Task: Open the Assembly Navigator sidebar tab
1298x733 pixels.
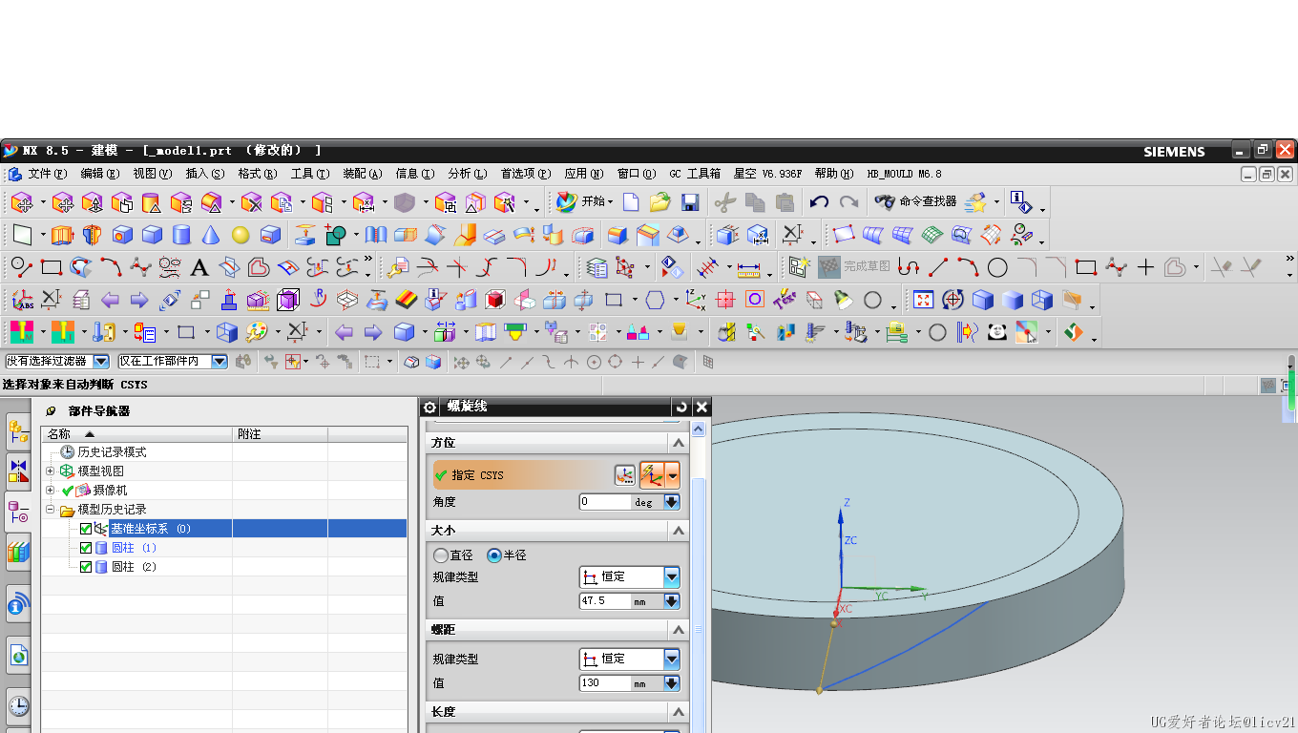Action: 18,432
